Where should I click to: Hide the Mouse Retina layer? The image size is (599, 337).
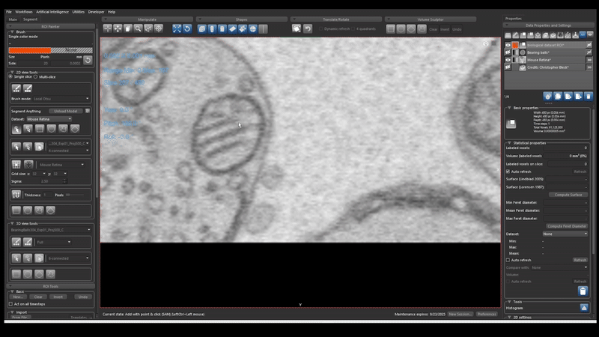pyautogui.click(x=508, y=60)
